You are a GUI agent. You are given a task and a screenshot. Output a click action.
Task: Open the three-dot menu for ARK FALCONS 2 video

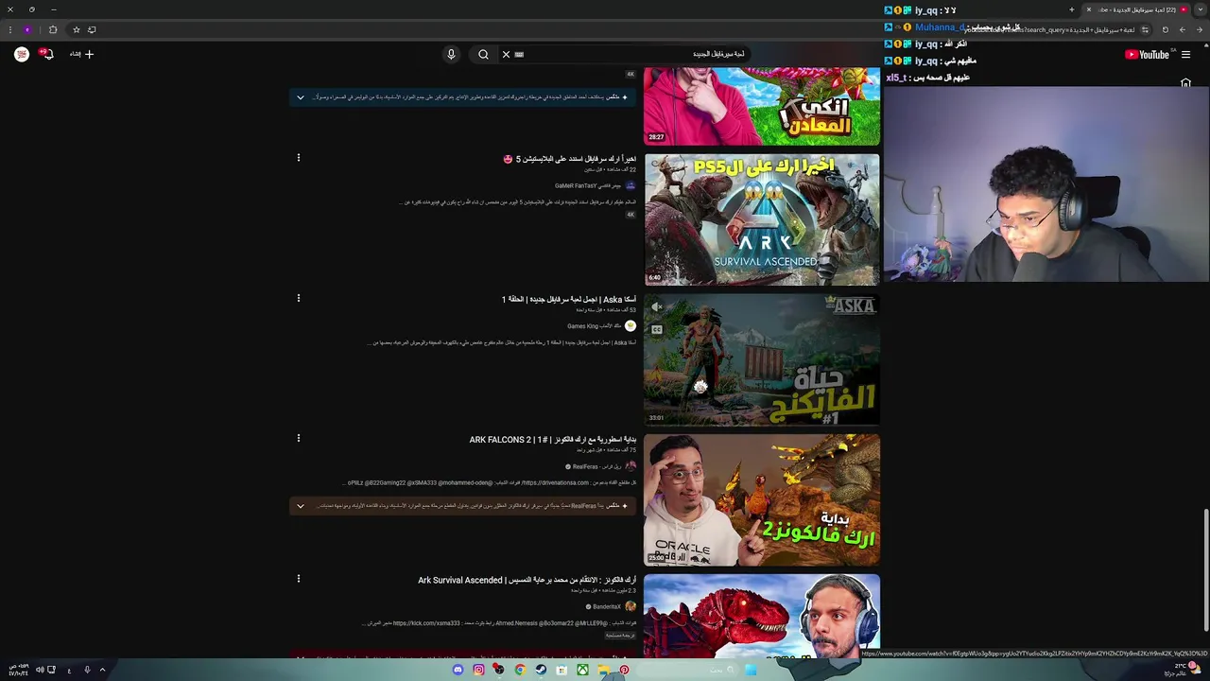[299, 438]
